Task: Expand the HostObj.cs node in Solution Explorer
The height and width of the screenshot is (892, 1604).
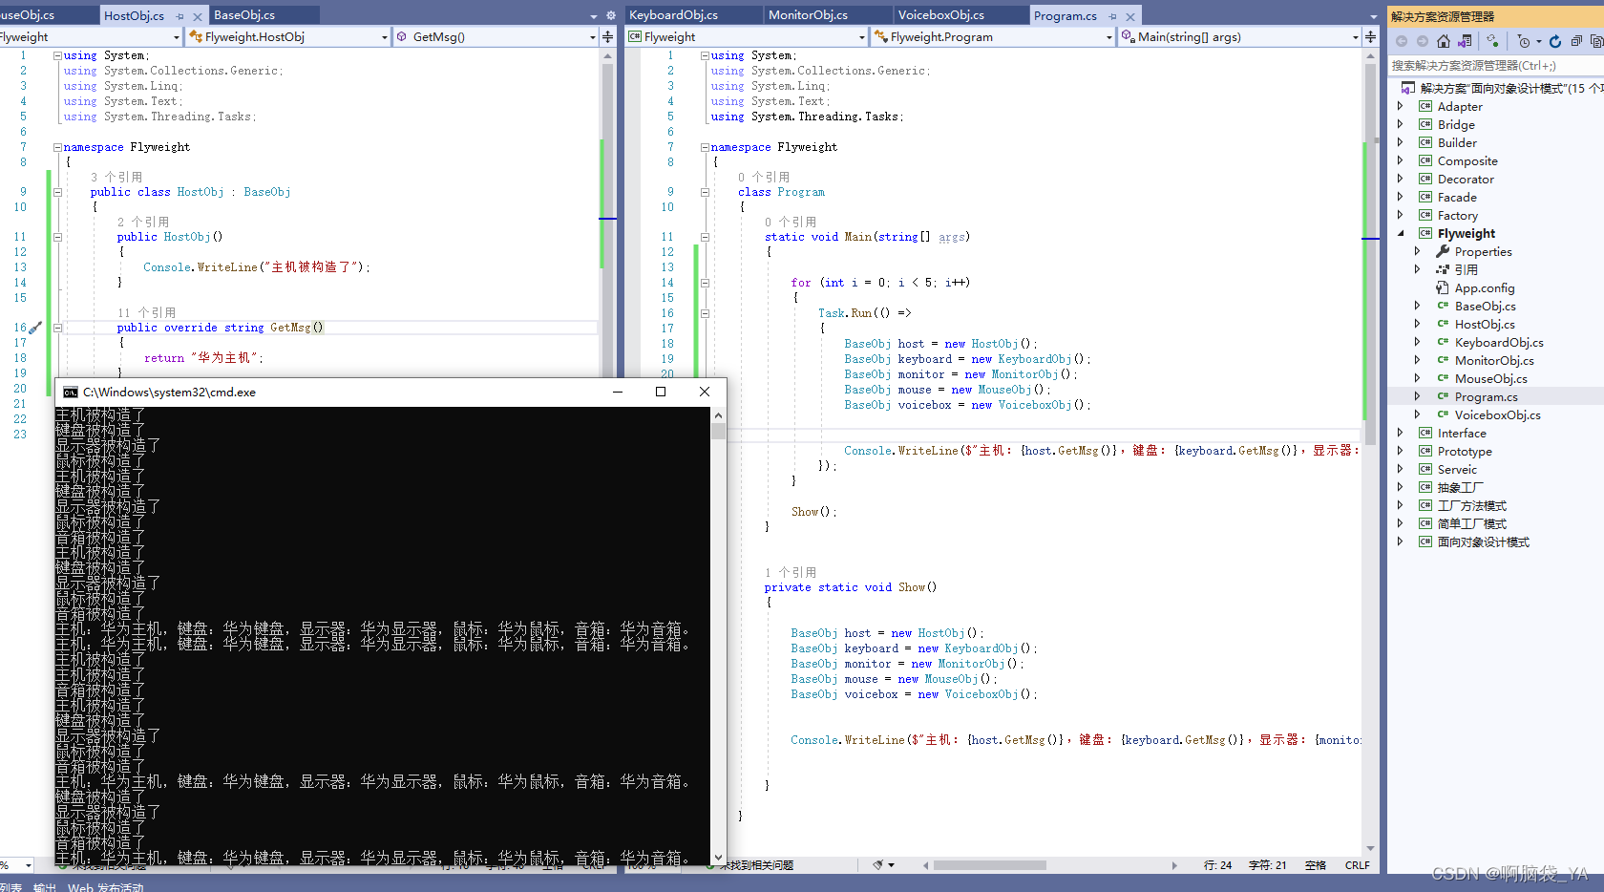Action: (1418, 324)
